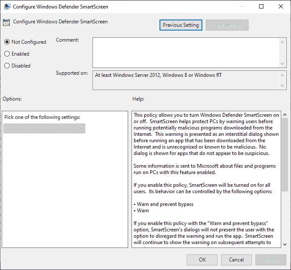
Task: Click the Help pane scroll up arrow
Action: [285, 115]
